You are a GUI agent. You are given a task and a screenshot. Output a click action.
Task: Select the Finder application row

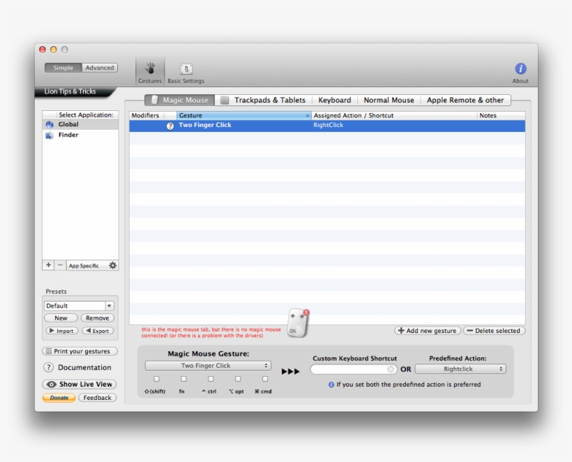pos(80,135)
